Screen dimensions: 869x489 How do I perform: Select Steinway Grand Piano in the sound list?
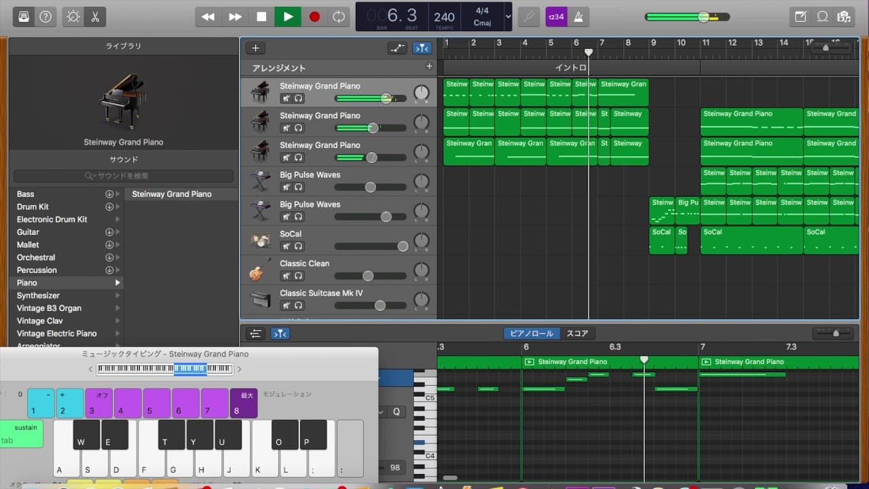pos(172,194)
